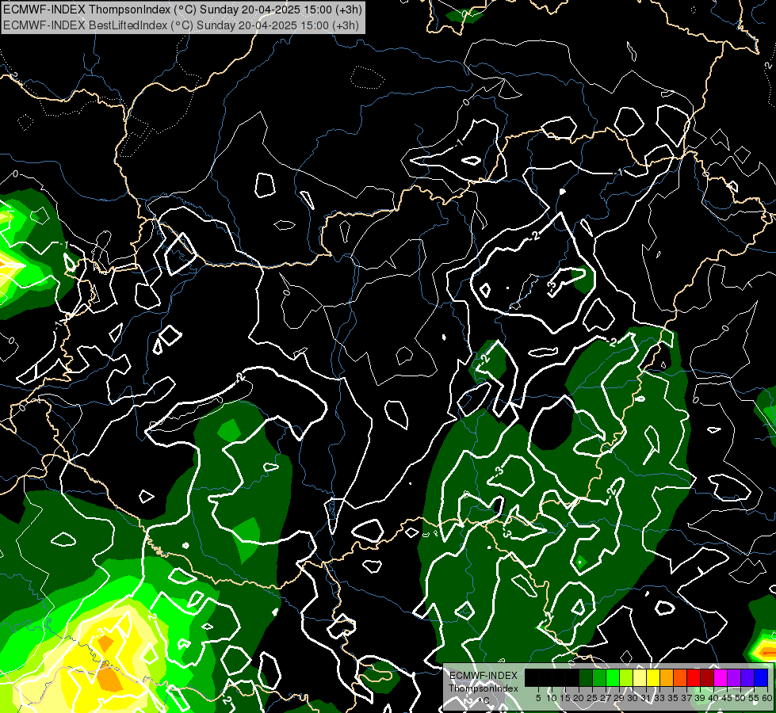Click the legend tick value 30
The width and height of the screenshot is (776, 713).
click(x=633, y=698)
